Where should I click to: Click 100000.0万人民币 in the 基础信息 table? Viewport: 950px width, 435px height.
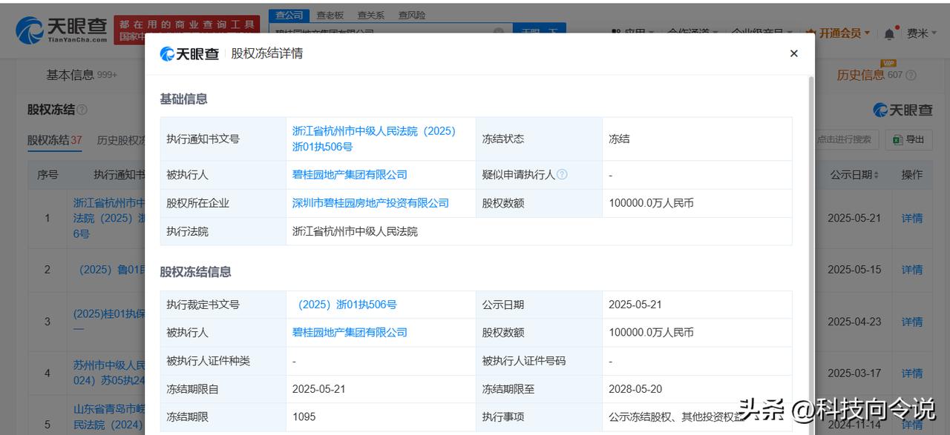pos(651,203)
